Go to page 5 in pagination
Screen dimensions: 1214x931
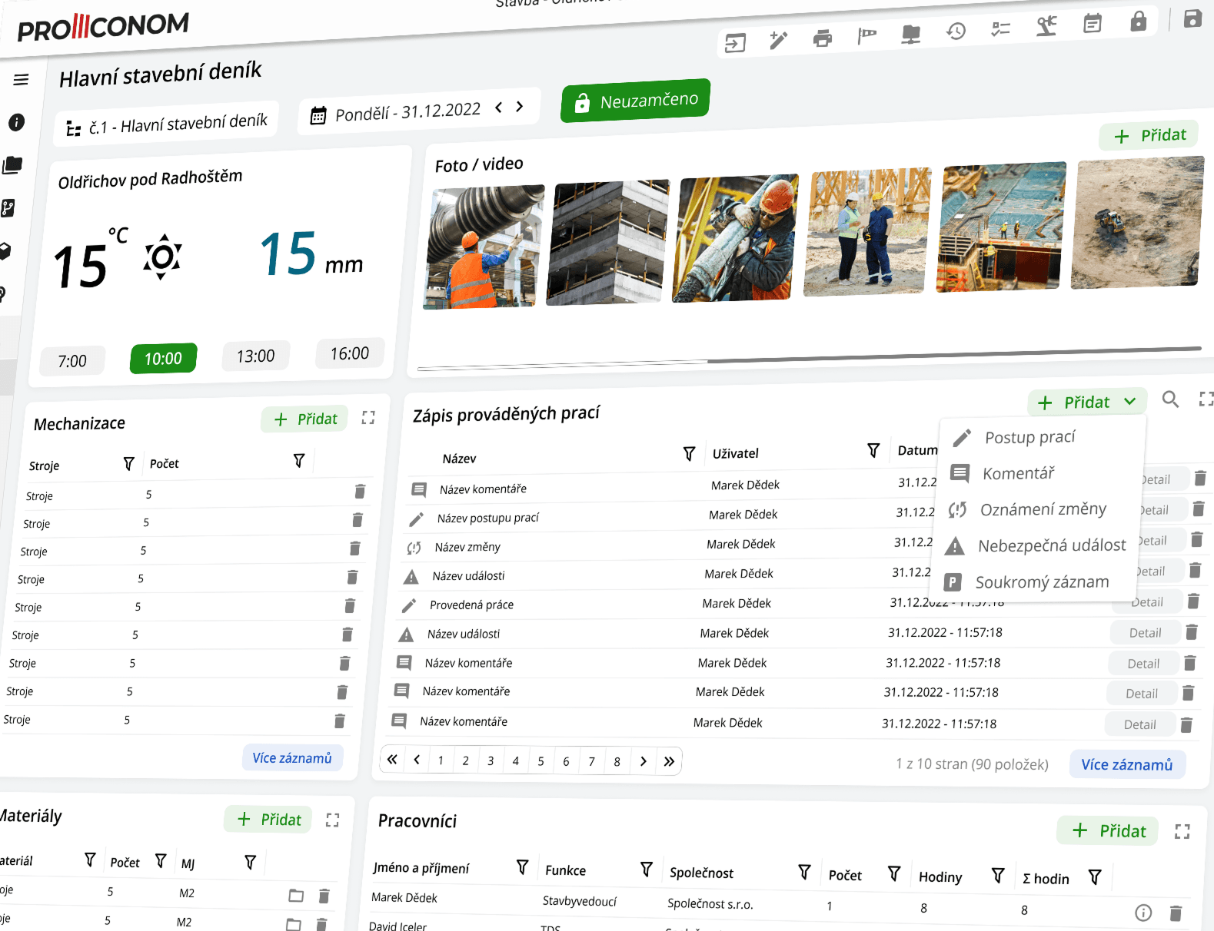click(x=540, y=761)
